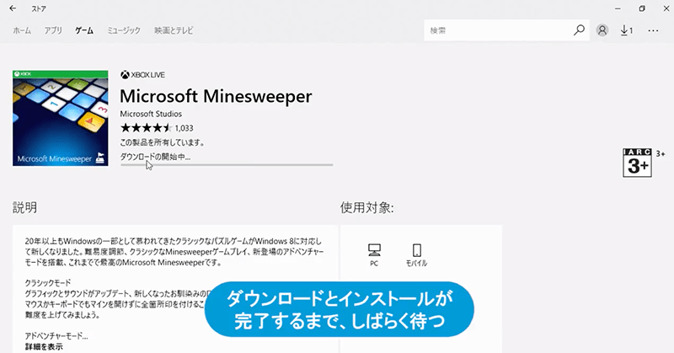Open the 映画とテレビ tab
This screenshot has width=674, height=353.
(174, 30)
